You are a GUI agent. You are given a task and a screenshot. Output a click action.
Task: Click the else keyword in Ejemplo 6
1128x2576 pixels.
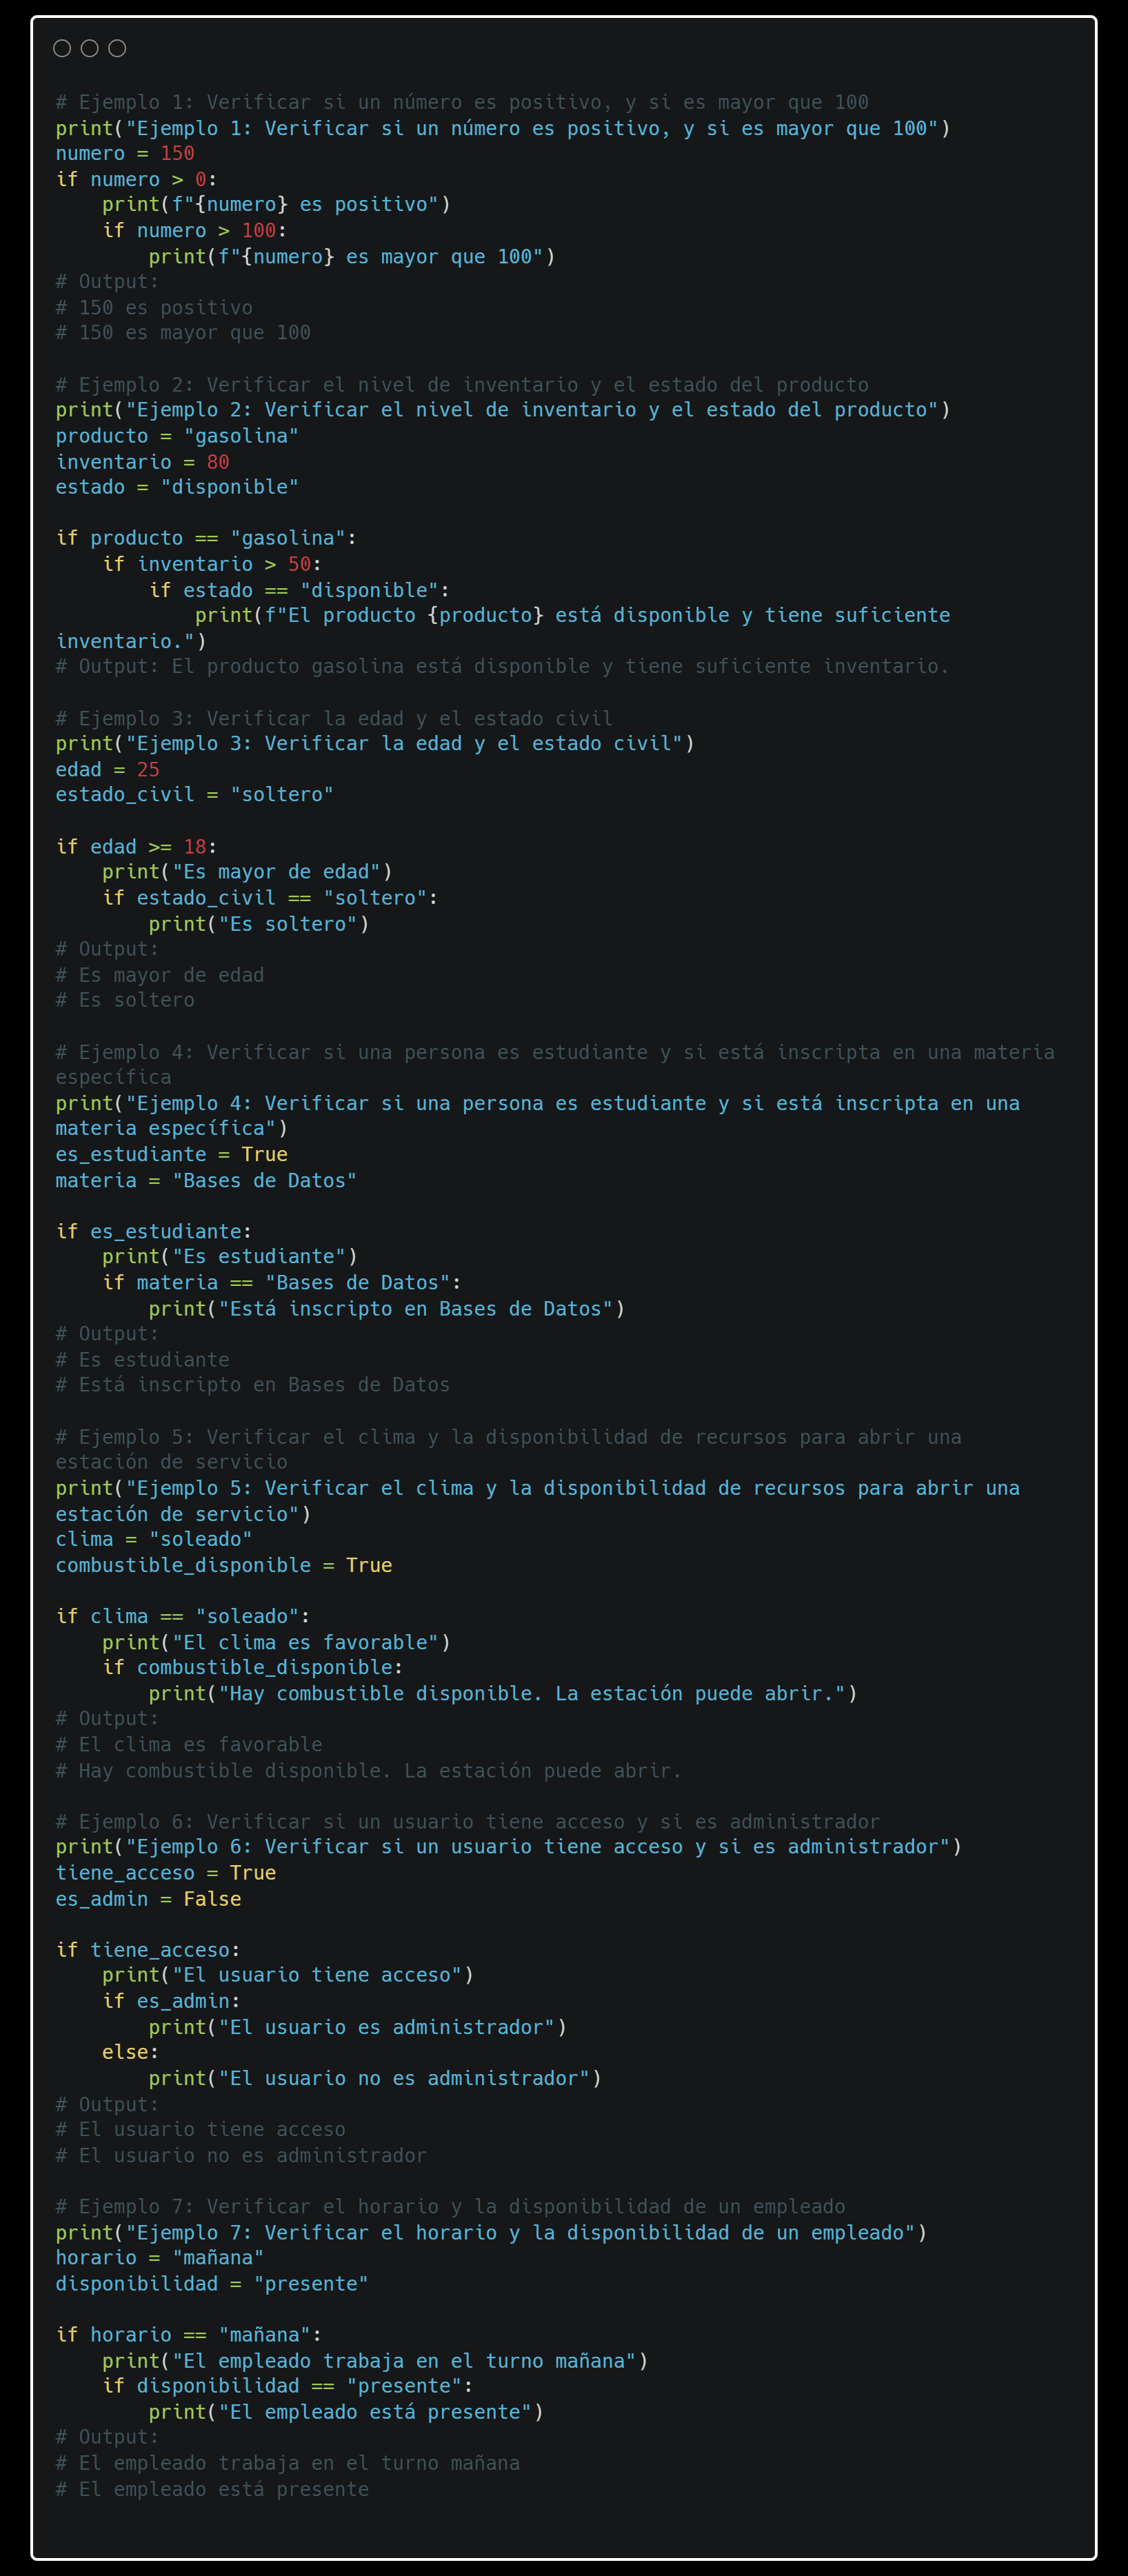pyautogui.click(x=125, y=2052)
